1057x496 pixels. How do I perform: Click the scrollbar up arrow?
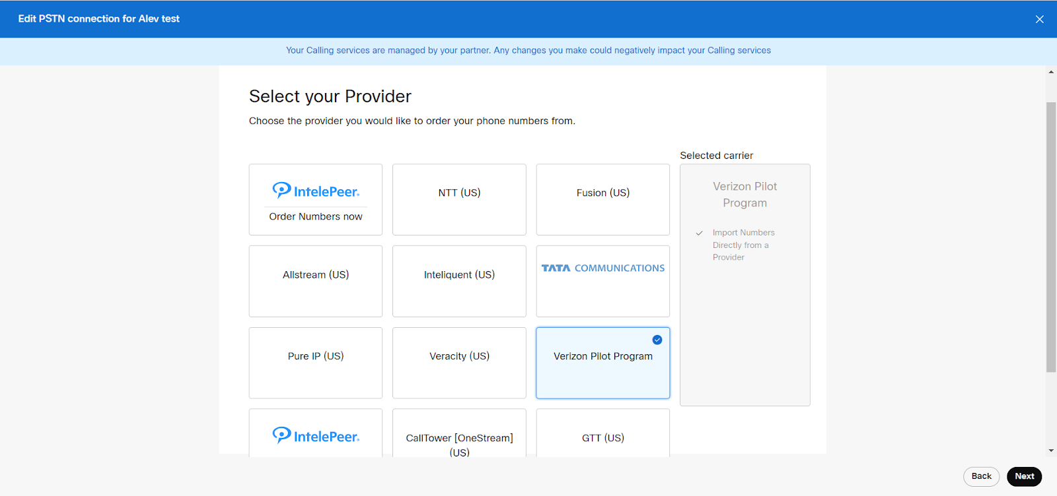tap(1051, 72)
